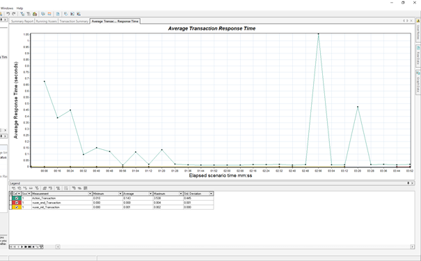The image size is (421, 261).
Task: Uncheck the vuser_end_Transaction legend checkbox
Action: [x=17, y=203]
